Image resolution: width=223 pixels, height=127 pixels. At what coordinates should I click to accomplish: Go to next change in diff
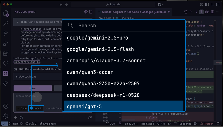(196, 12)
